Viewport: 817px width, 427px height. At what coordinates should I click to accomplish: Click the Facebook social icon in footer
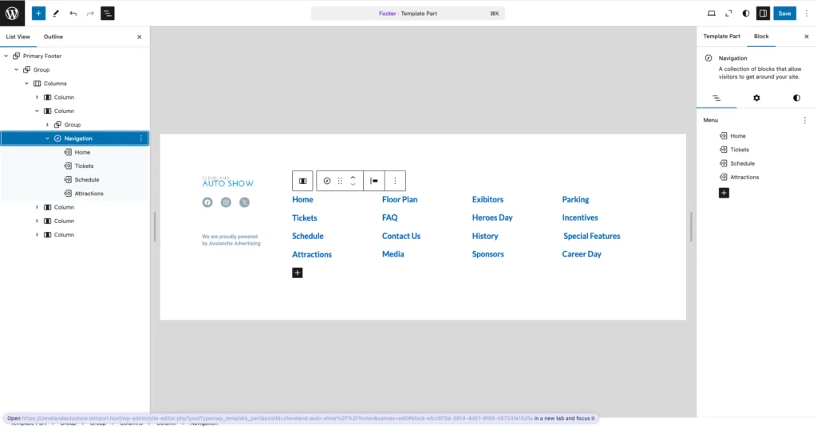tap(207, 202)
